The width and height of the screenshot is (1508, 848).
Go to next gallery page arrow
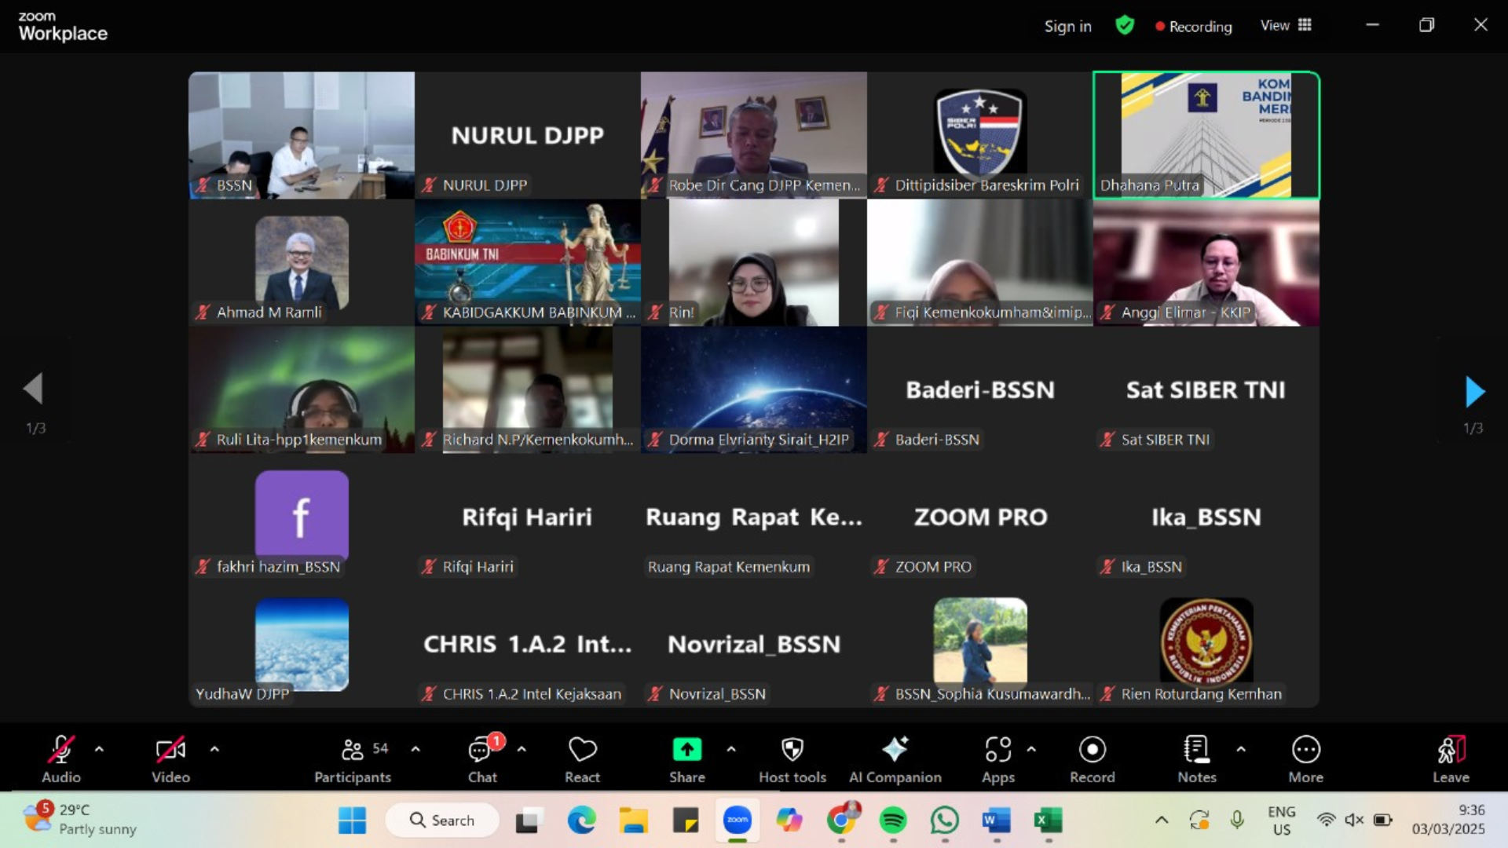tap(1474, 391)
